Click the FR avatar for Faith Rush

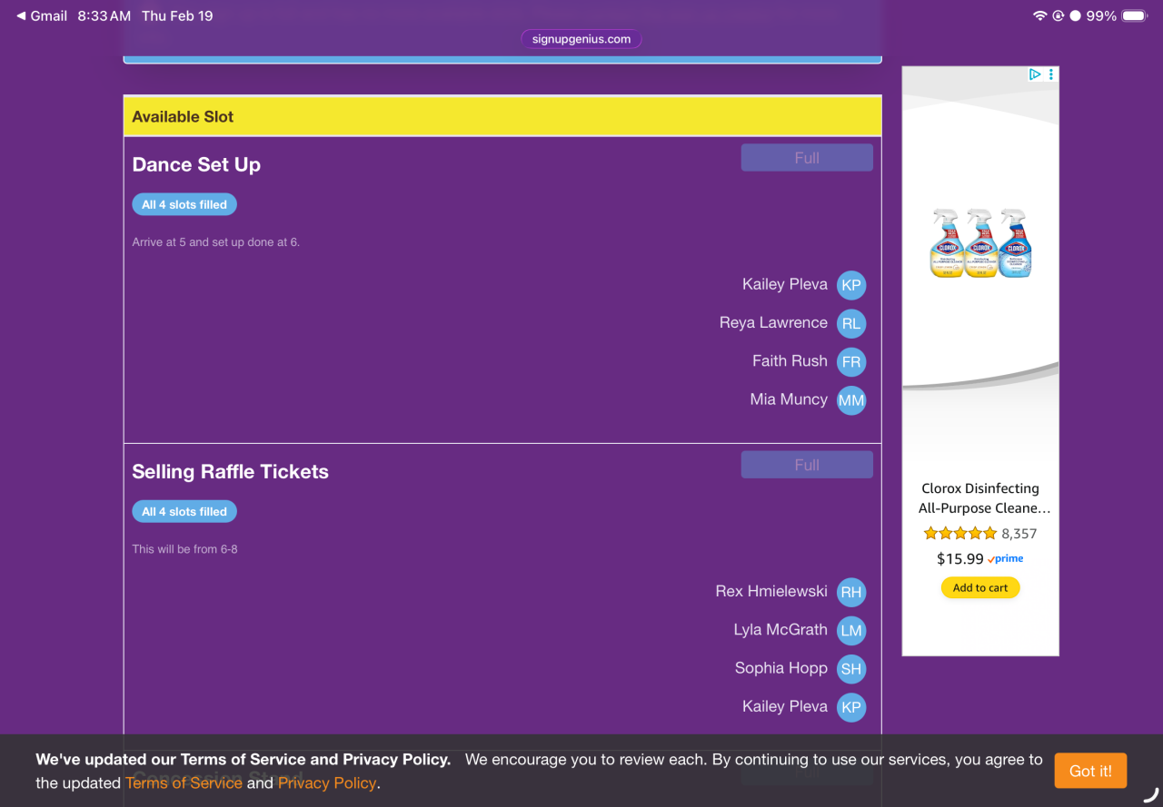point(851,361)
